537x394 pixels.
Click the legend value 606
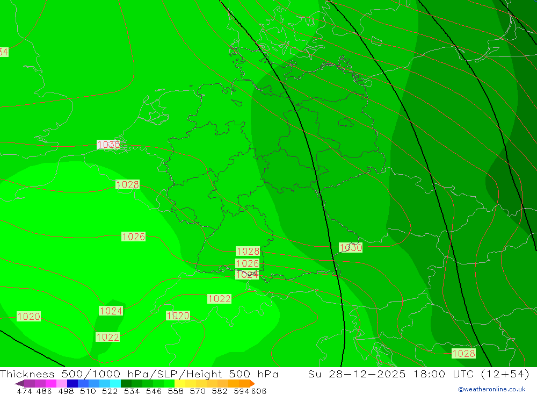coord(259,391)
